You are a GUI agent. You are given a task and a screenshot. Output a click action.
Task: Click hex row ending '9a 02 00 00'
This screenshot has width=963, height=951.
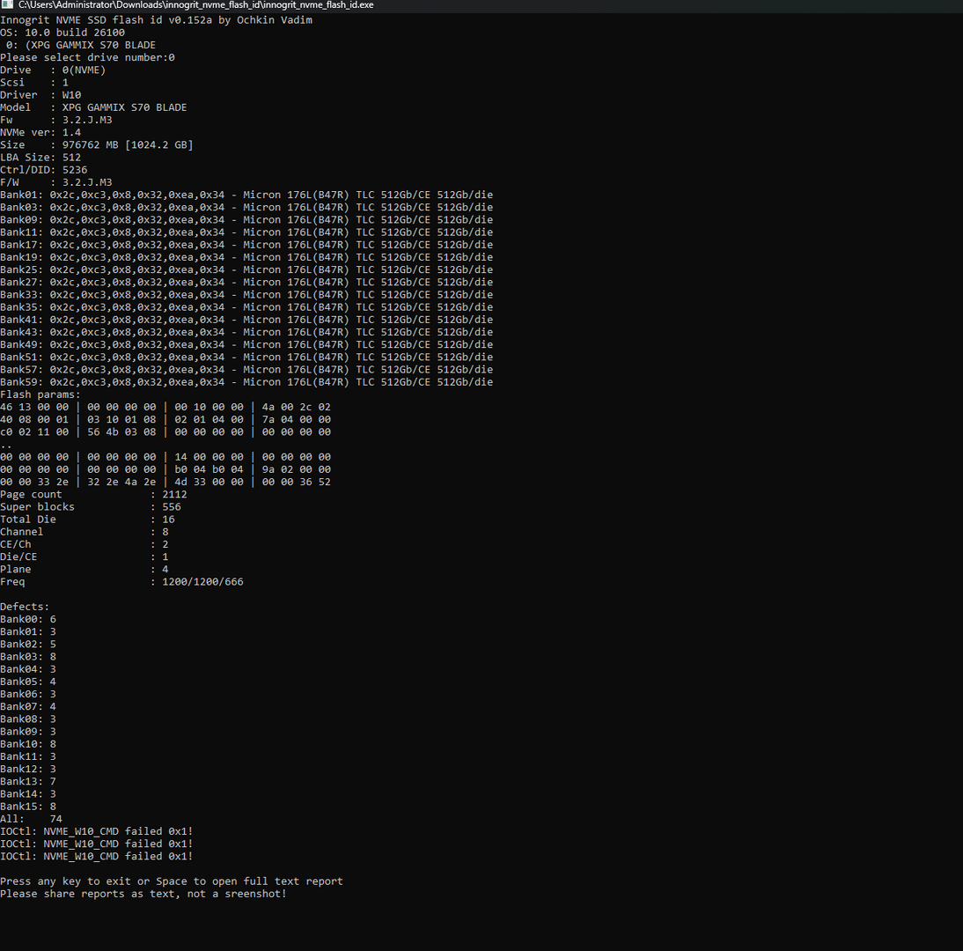point(165,469)
